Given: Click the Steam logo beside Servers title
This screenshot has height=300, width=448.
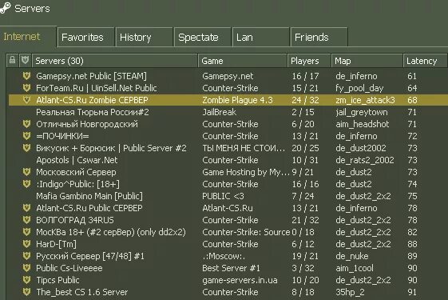Looking at the screenshot, I should (x=5, y=8).
